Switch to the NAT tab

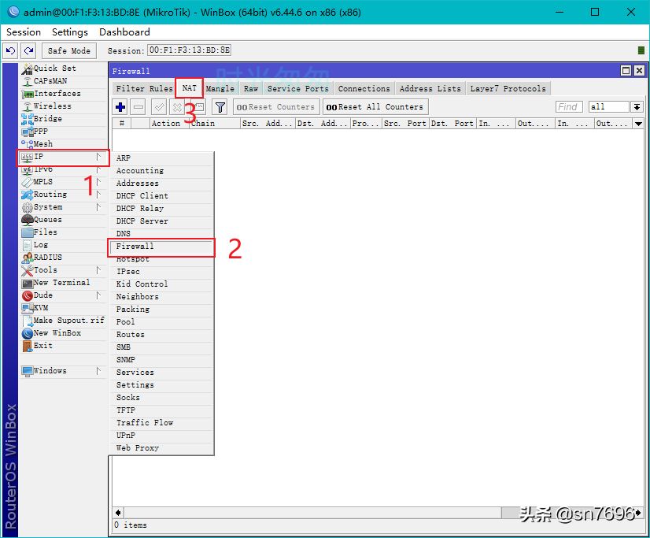(x=189, y=88)
